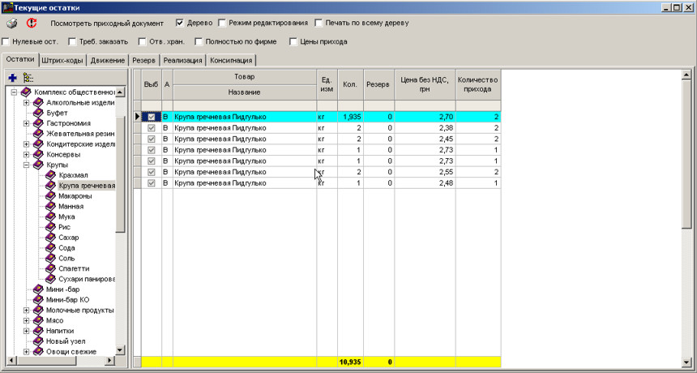Click tree panel vertical scrollbar down arrow
This screenshot has width=697, height=373.
(x=120, y=350)
